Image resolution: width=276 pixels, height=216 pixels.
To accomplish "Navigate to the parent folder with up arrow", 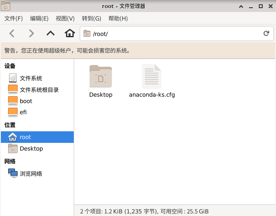I will (x=51, y=33).
